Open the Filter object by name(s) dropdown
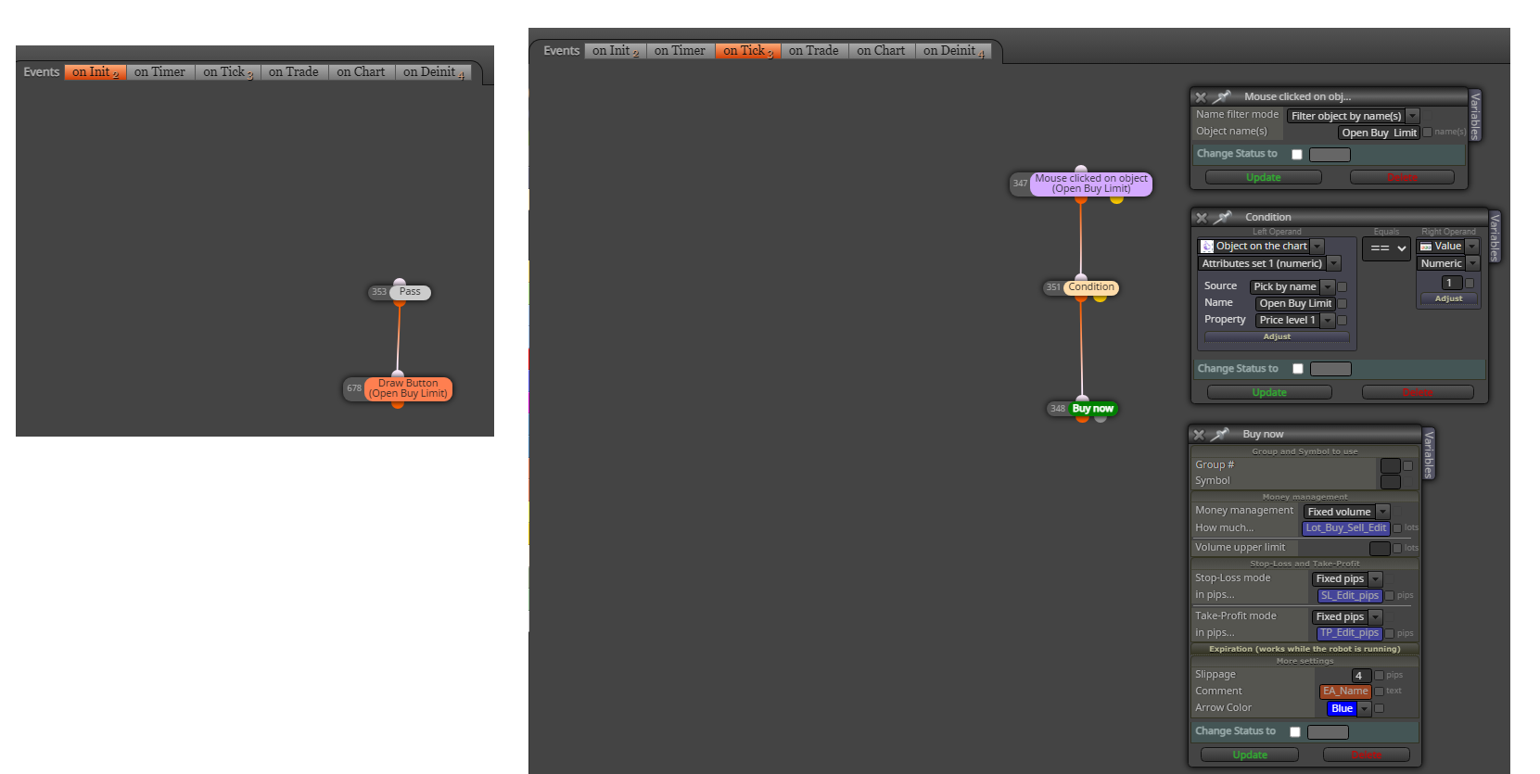 [x=1354, y=116]
